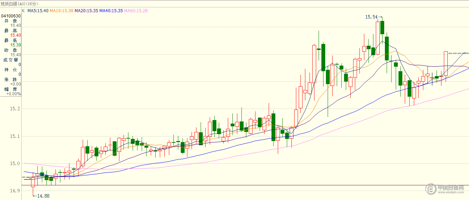Click the low value 15.39 in green
The width and height of the screenshot is (469, 200).
tap(16, 45)
